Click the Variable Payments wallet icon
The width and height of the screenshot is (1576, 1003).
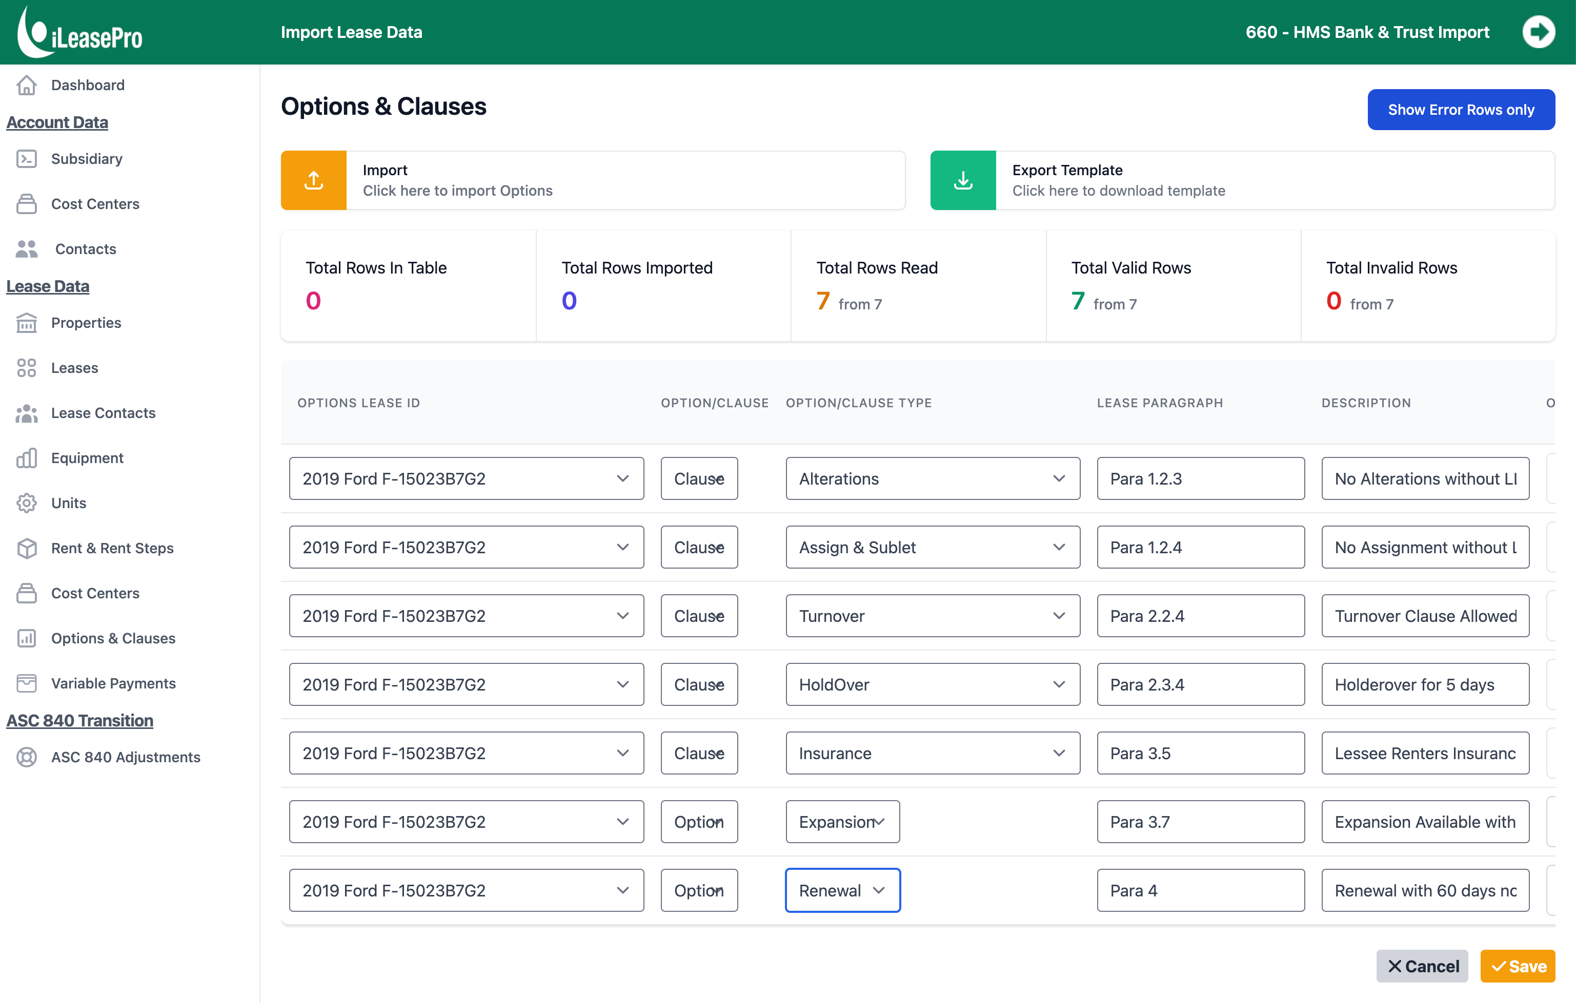pos(27,683)
